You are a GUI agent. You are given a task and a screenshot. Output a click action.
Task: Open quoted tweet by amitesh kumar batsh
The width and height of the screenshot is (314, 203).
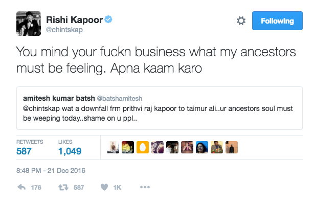[160, 108]
